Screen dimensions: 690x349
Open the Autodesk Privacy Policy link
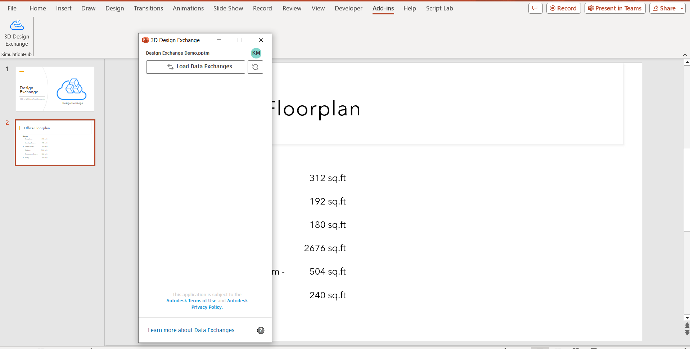[x=207, y=307]
